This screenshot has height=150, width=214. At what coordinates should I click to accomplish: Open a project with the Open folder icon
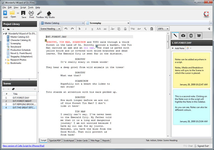click(x=13, y=14)
